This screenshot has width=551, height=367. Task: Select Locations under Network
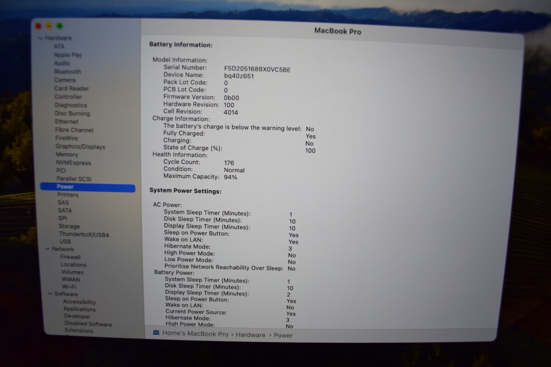[x=73, y=265]
